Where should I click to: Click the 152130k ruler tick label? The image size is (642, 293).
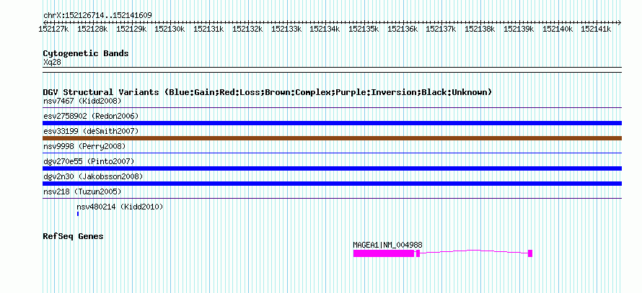(x=170, y=29)
